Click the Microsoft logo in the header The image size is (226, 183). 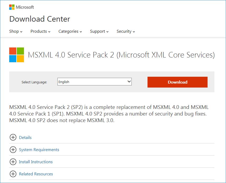click(x=22, y=7)
